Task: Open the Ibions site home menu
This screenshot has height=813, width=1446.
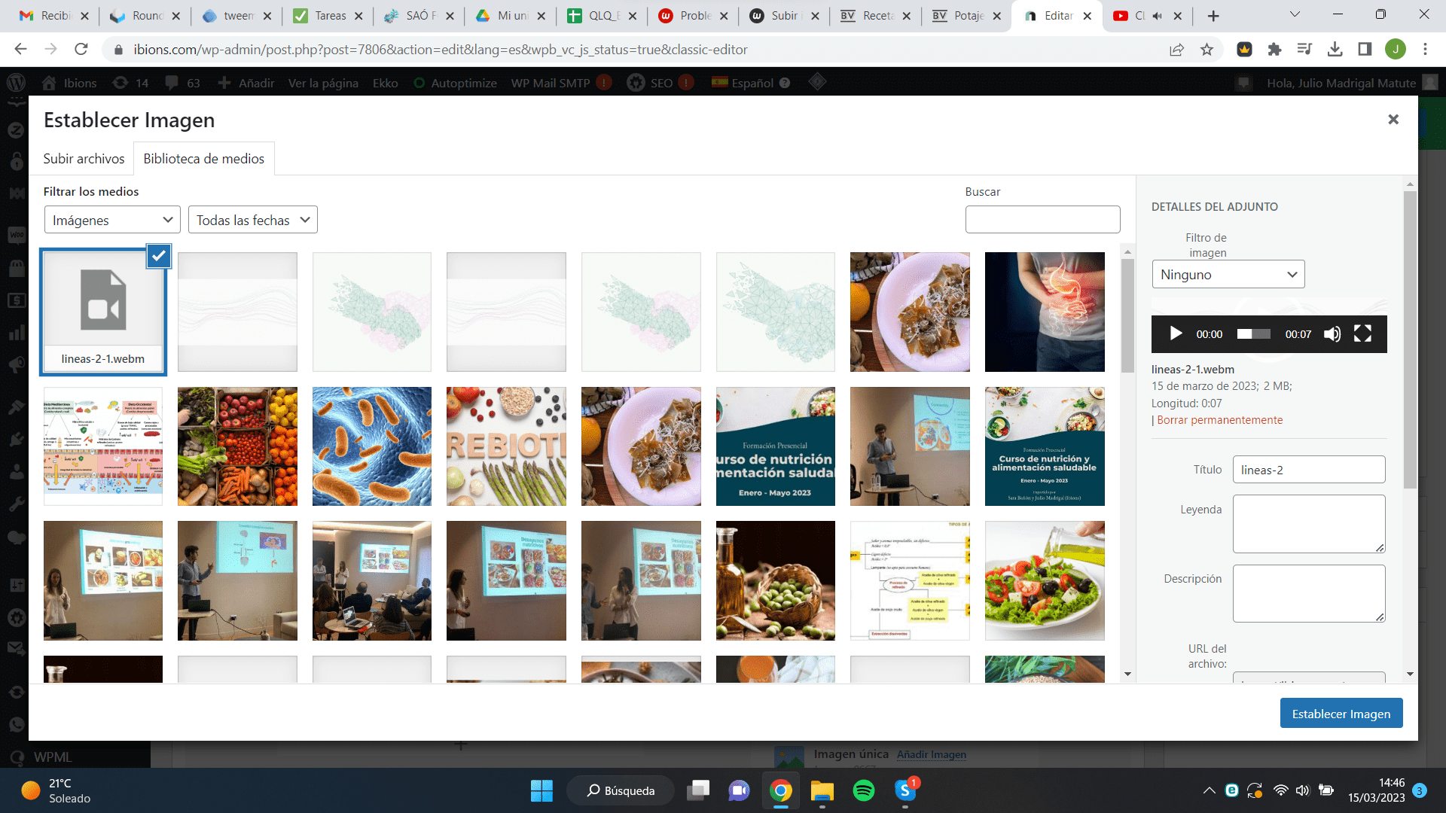Action: 69,83
